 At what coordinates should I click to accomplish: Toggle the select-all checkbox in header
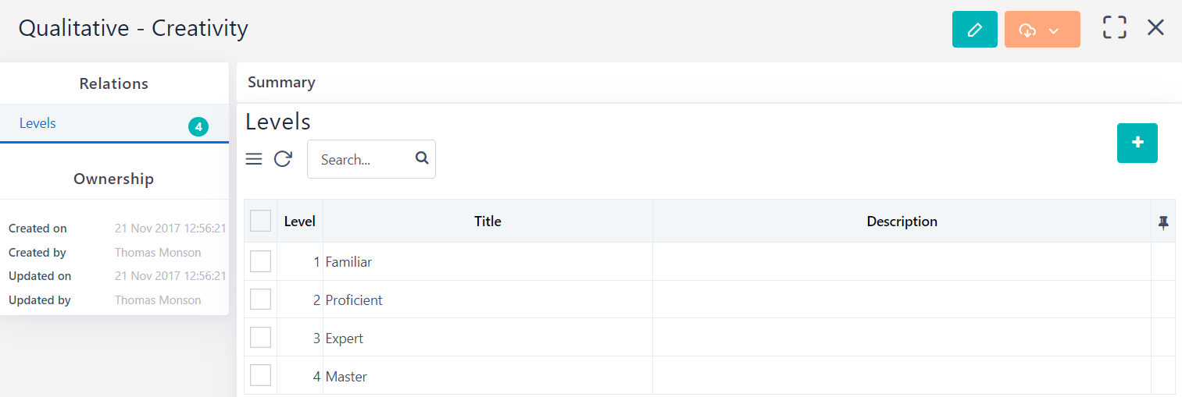click(260, 222)
